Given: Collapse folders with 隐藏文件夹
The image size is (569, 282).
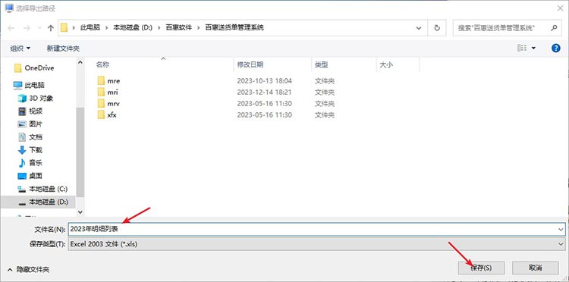Looking at the screenshot, I should [28, 269].
